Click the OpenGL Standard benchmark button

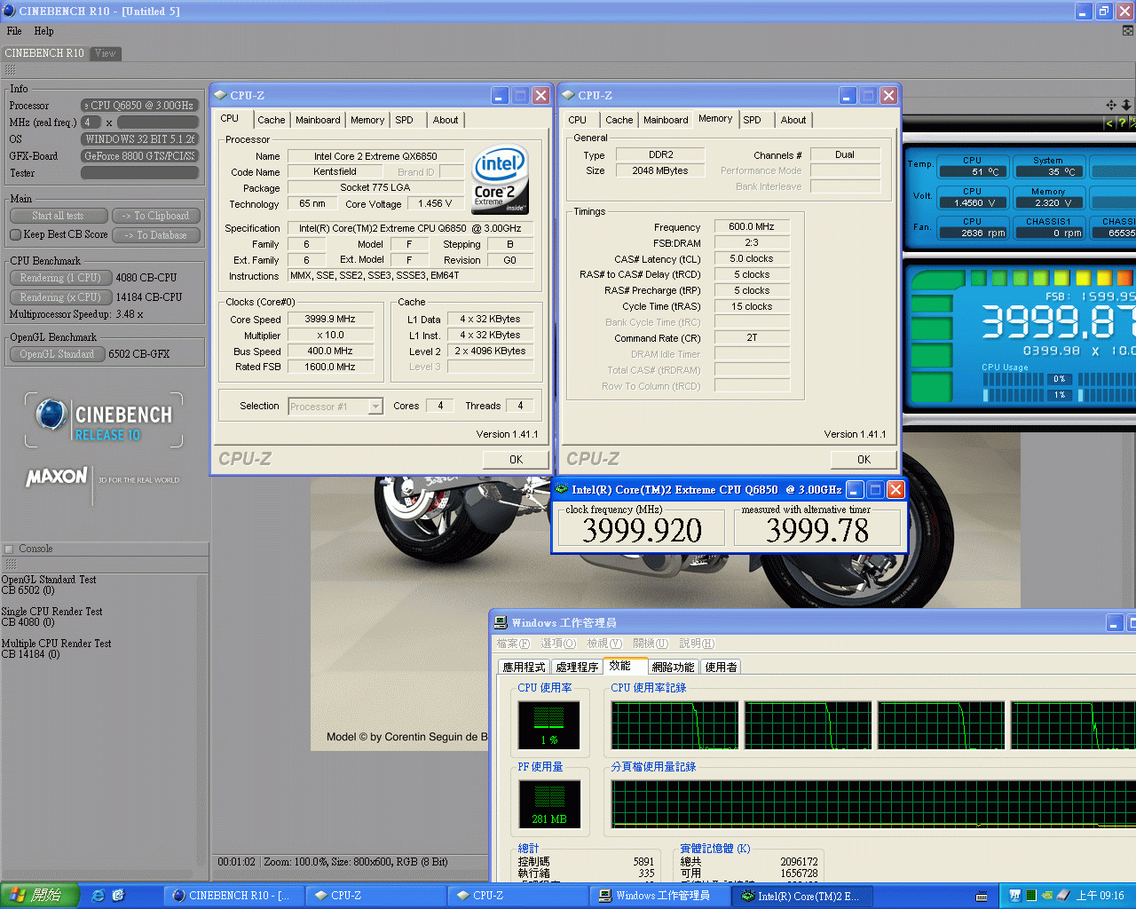[57, 354]
